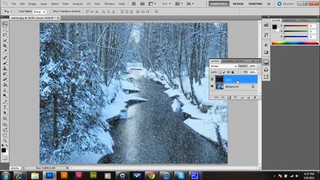
Task: Open the Layer menu
Action: (x=43, y=3)
